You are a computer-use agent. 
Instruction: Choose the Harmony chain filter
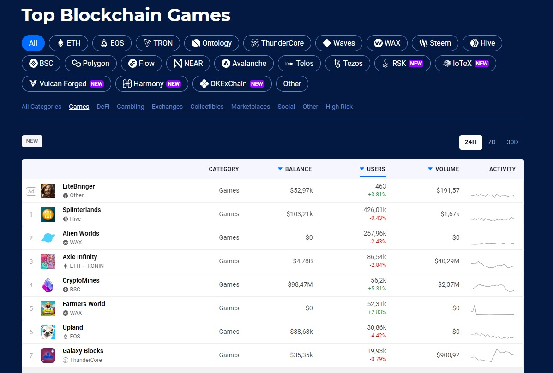[152, 84]
